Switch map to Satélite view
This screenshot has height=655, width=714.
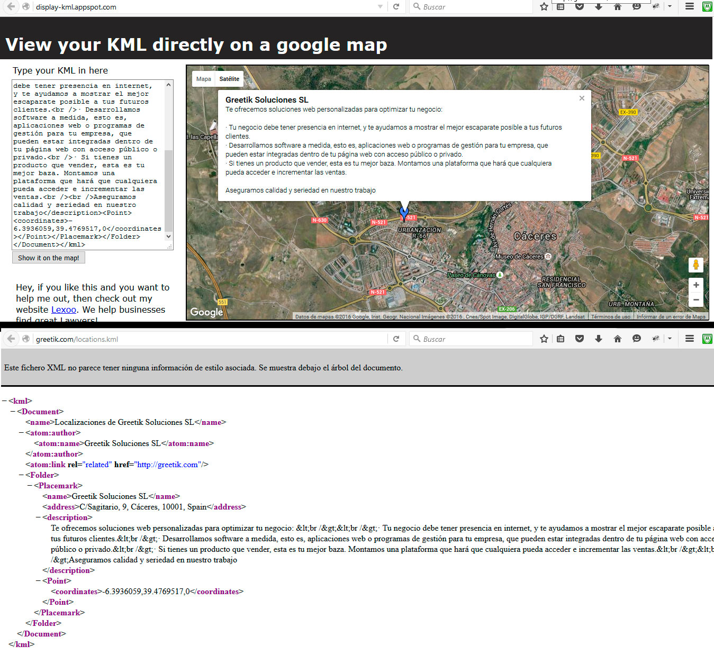pos(229,79)
